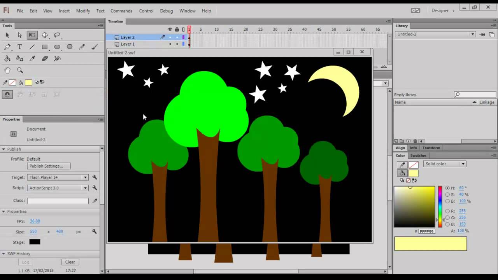Image resolution: width=498 pixels, height=280 pixels.
Task: Open the Commands menu
Action: coord(121,11)
